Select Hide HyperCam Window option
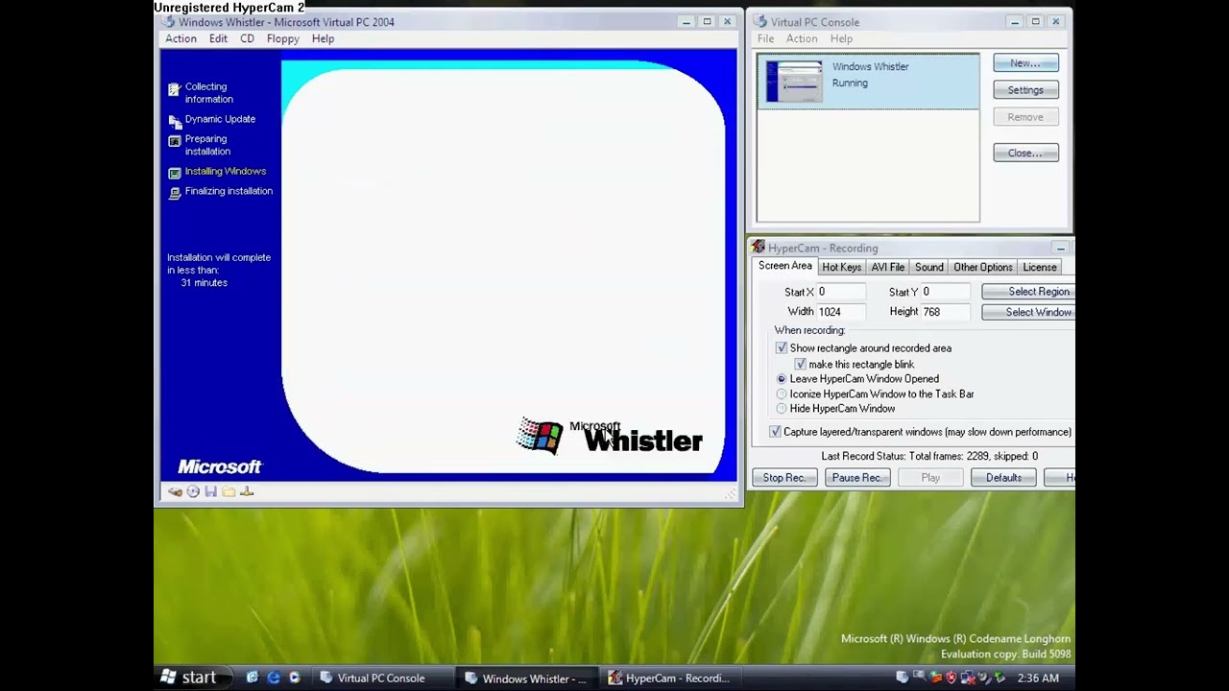 (x=782, y=409)
